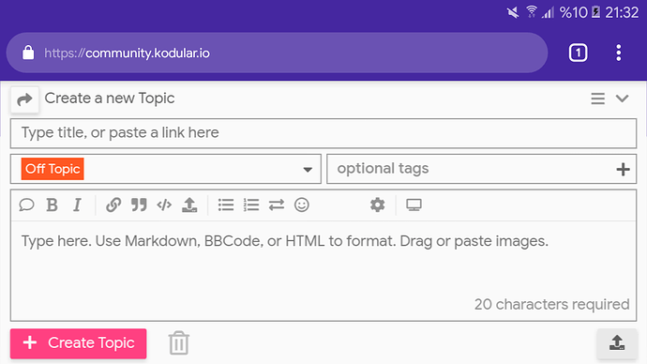Upload a file from the editor toolbar
The image size is (647, 364).
189,205
